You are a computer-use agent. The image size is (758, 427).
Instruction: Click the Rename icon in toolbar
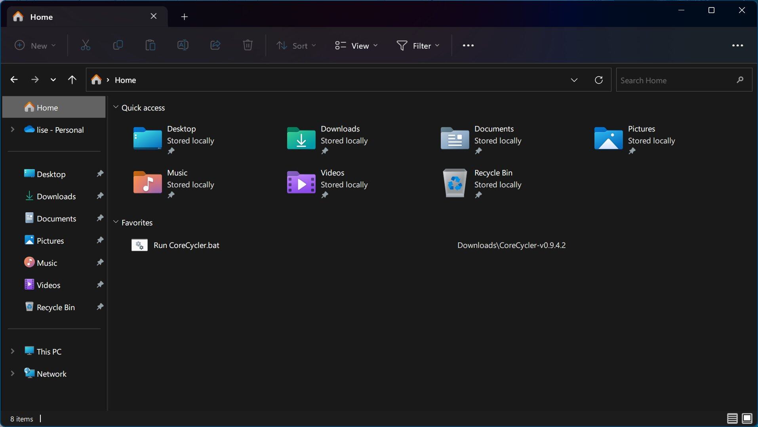(183, 46)
